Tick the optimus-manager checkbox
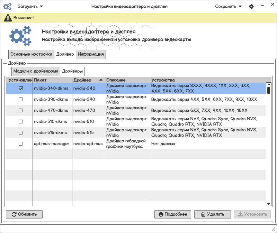 [20, 143]
